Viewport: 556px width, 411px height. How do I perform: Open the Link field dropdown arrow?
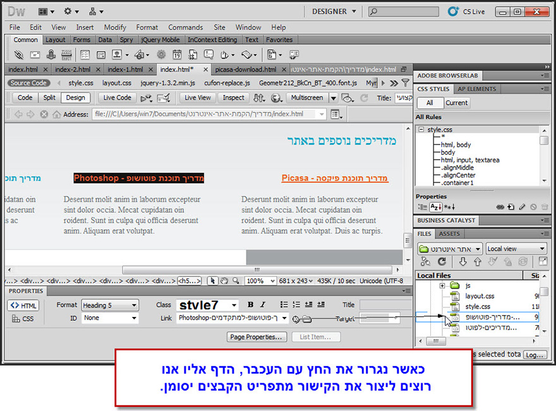click(x=284, y=318)
